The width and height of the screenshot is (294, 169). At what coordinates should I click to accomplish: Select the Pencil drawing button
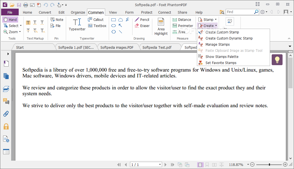(142, 19)
